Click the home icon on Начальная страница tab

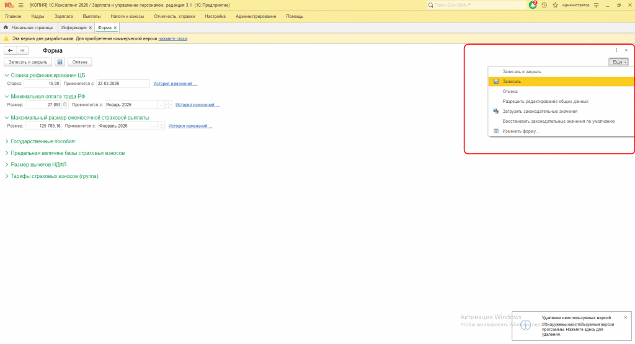click(6, 27)
